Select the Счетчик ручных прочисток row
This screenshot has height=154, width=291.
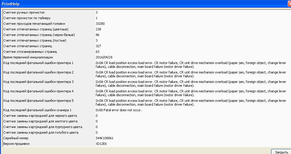(x=24, y=12)
